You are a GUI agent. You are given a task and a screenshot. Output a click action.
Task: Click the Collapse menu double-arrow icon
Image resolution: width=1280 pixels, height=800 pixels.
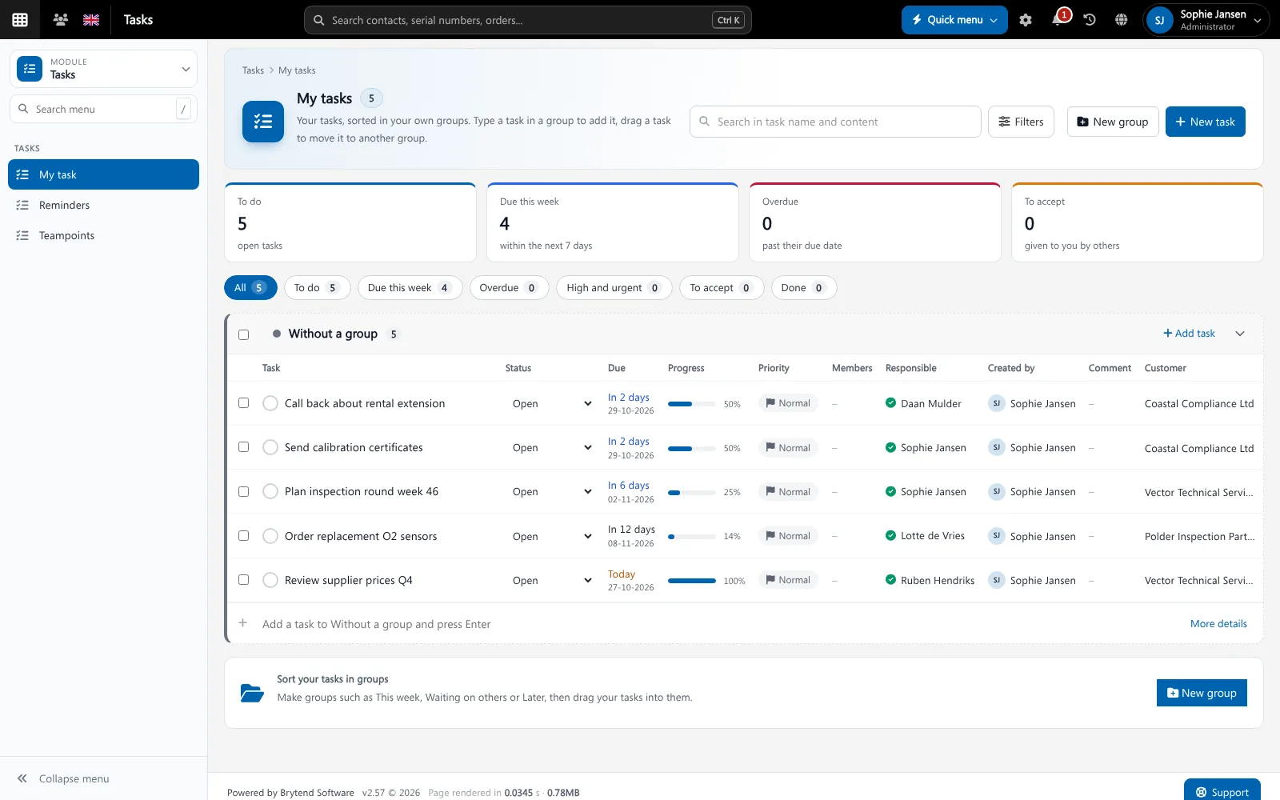(22, 778)
